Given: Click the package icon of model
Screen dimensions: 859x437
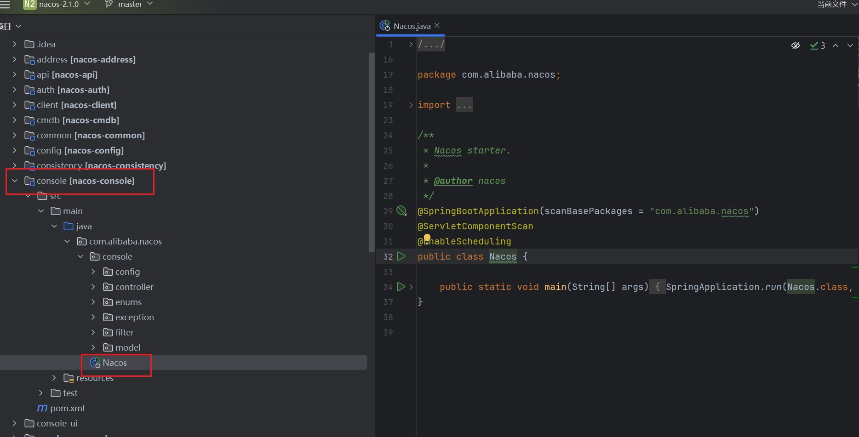Looking at the screenshot, I should click(108, 347).
